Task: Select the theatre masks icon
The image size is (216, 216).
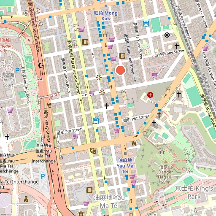Action: tap(93, 151)
